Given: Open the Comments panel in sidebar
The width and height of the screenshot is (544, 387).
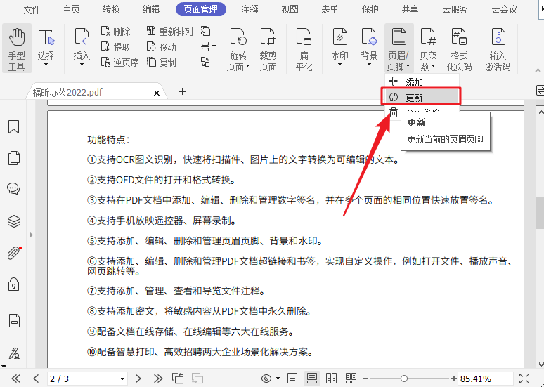Looking at the screenshot, I should point(13,189).
